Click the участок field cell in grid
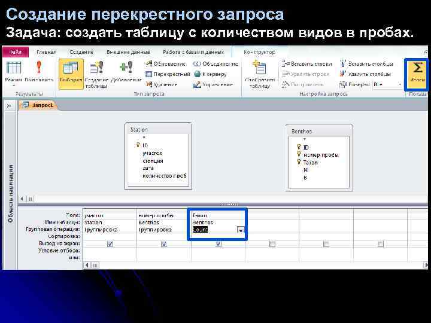Image resolution: width=431 pixels, height=323 pixels. click(110, 215)
